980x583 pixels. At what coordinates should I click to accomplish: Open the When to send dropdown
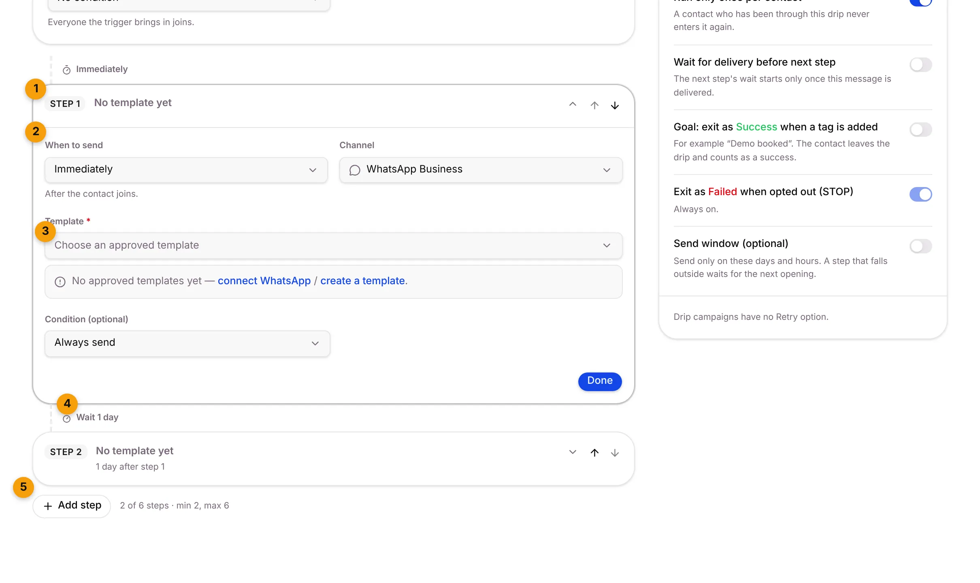[186, 170]
